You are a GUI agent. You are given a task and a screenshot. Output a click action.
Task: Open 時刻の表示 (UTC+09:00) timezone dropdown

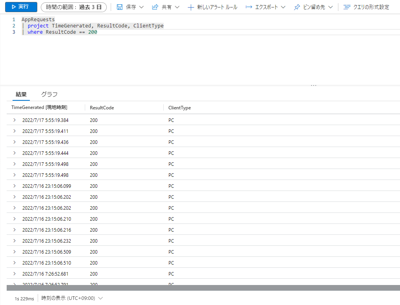click(72, 298)
